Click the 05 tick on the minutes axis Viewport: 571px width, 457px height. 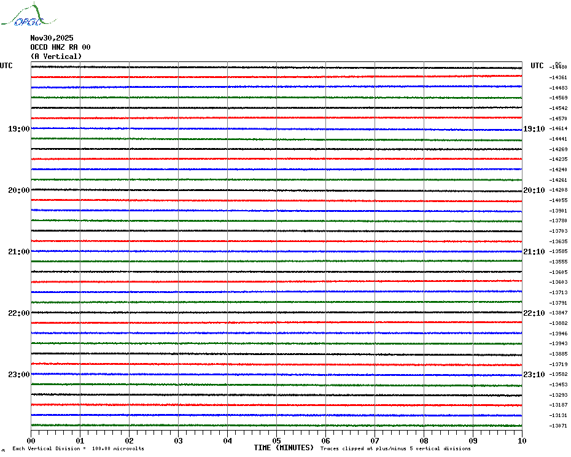pyautogui.click(x=276, y=440)
